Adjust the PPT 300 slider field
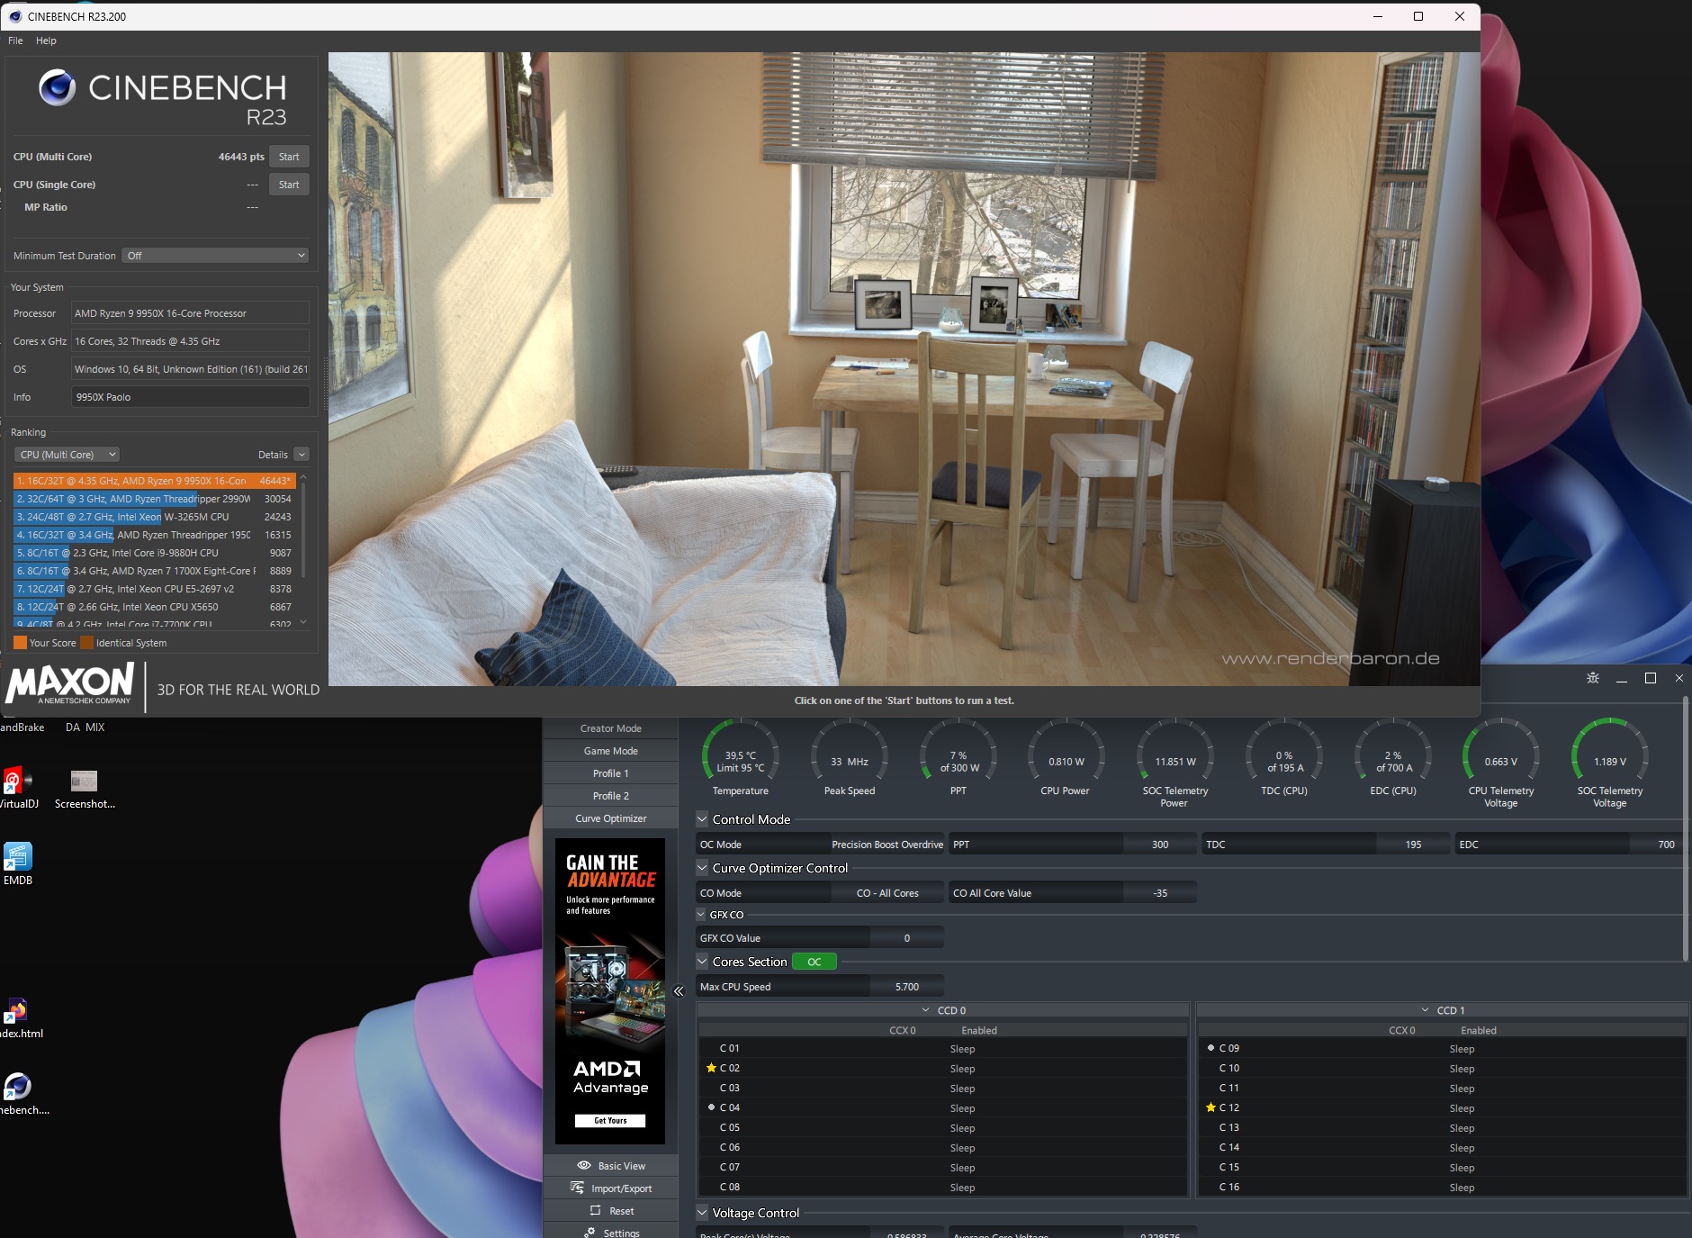The height and width of the screenshot is (1238, 1692). pyautogui.click(x=1073, y=845)
